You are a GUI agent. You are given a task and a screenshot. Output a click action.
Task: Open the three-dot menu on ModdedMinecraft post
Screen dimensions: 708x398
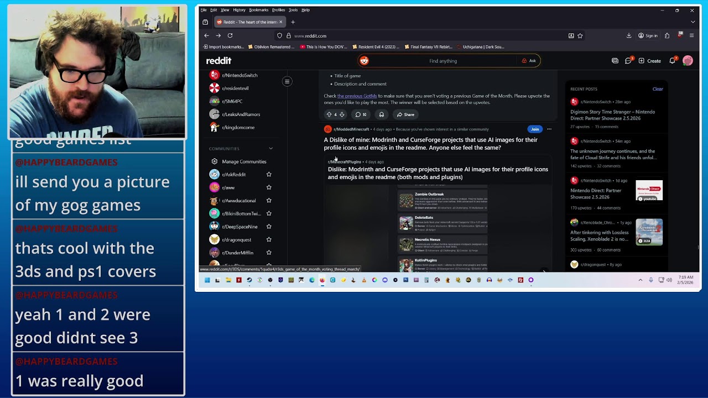pos(549,129)
